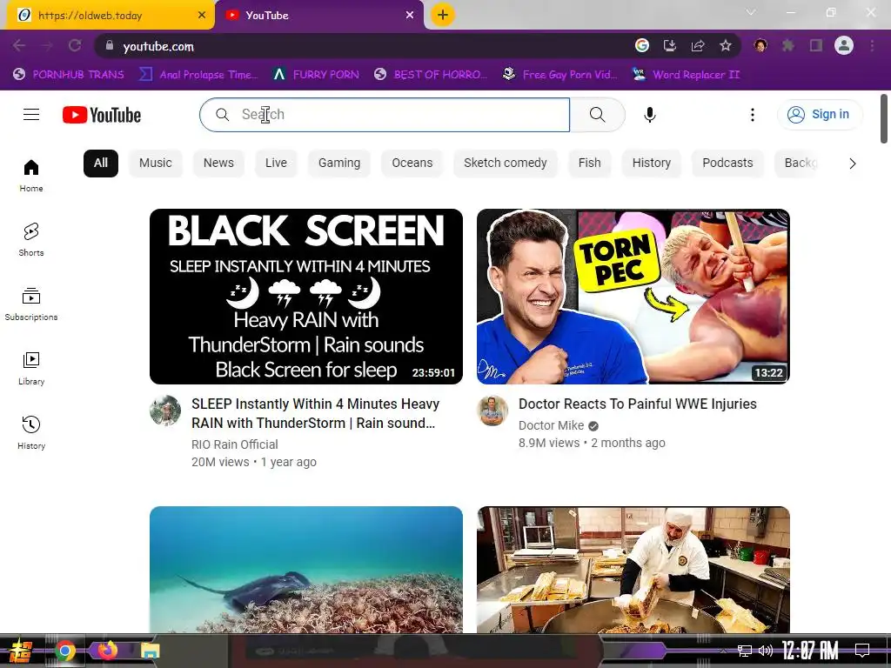Open a new tab with plus button
The width and height of the screenshot is (891, 668).
443,15
